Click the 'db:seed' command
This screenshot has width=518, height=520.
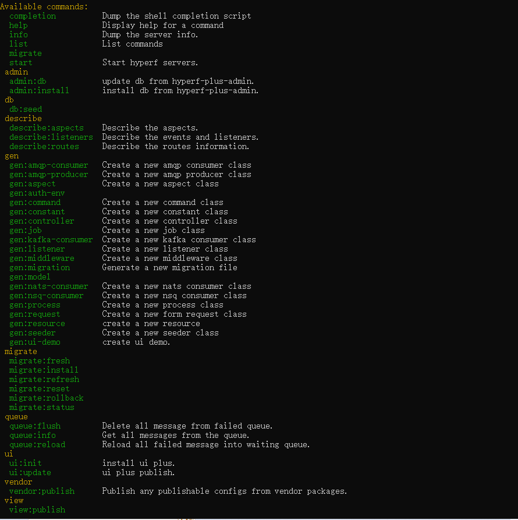(x=26, y=109)
